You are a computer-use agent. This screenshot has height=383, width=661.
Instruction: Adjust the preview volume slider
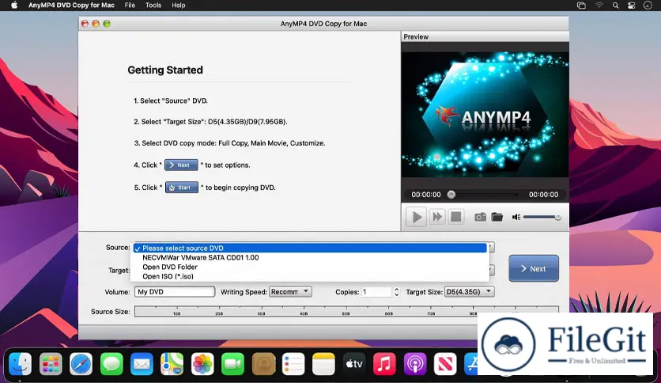coord(542,217)
